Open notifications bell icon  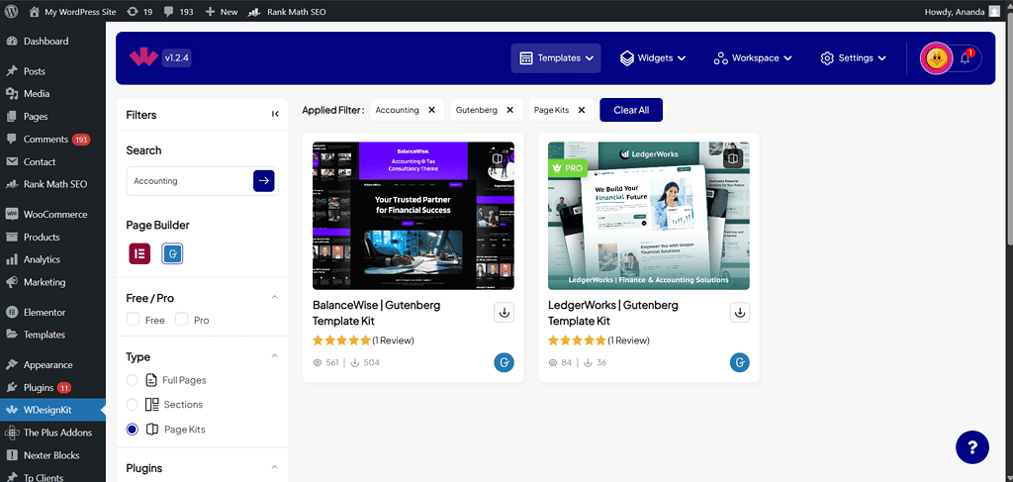tap(966, 58)
